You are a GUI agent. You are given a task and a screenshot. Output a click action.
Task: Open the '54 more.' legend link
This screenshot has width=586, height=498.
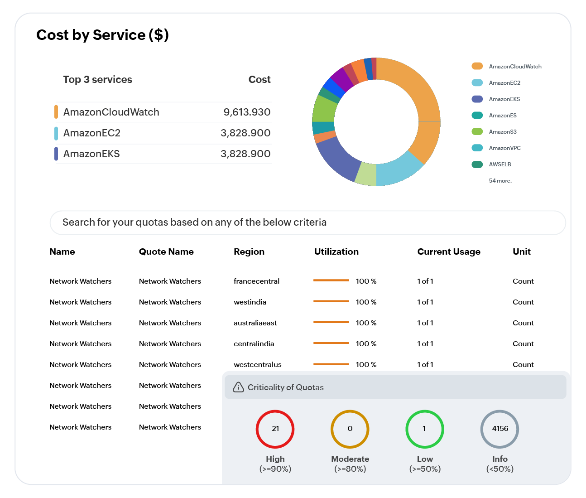500,180
